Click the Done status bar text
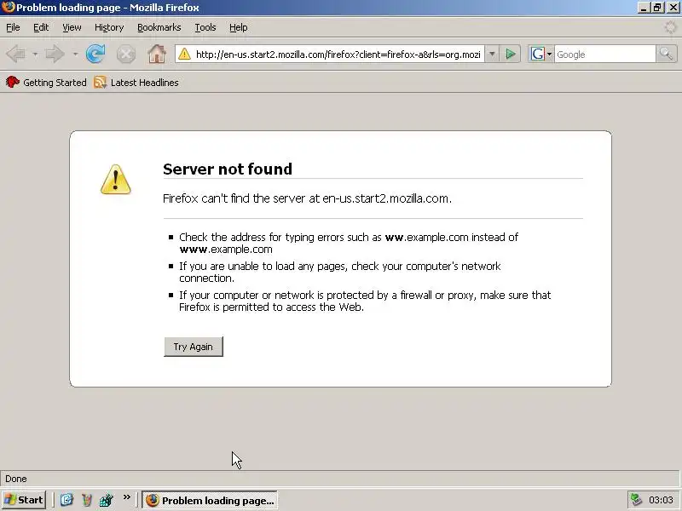 click(x=16, y=479)
